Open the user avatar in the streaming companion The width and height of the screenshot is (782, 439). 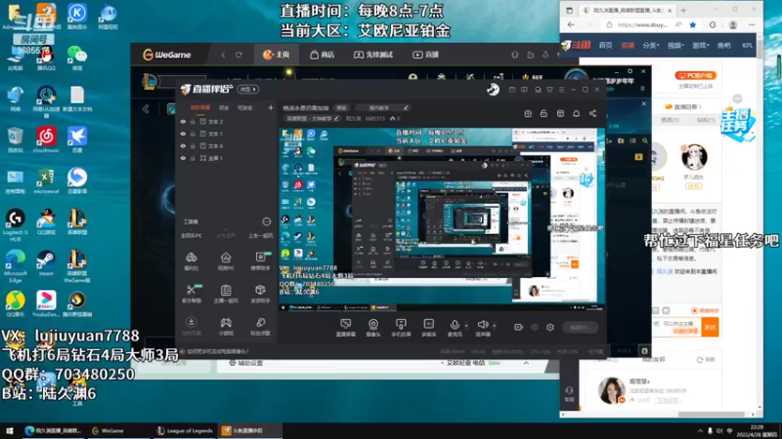click(x=494, y=89)
